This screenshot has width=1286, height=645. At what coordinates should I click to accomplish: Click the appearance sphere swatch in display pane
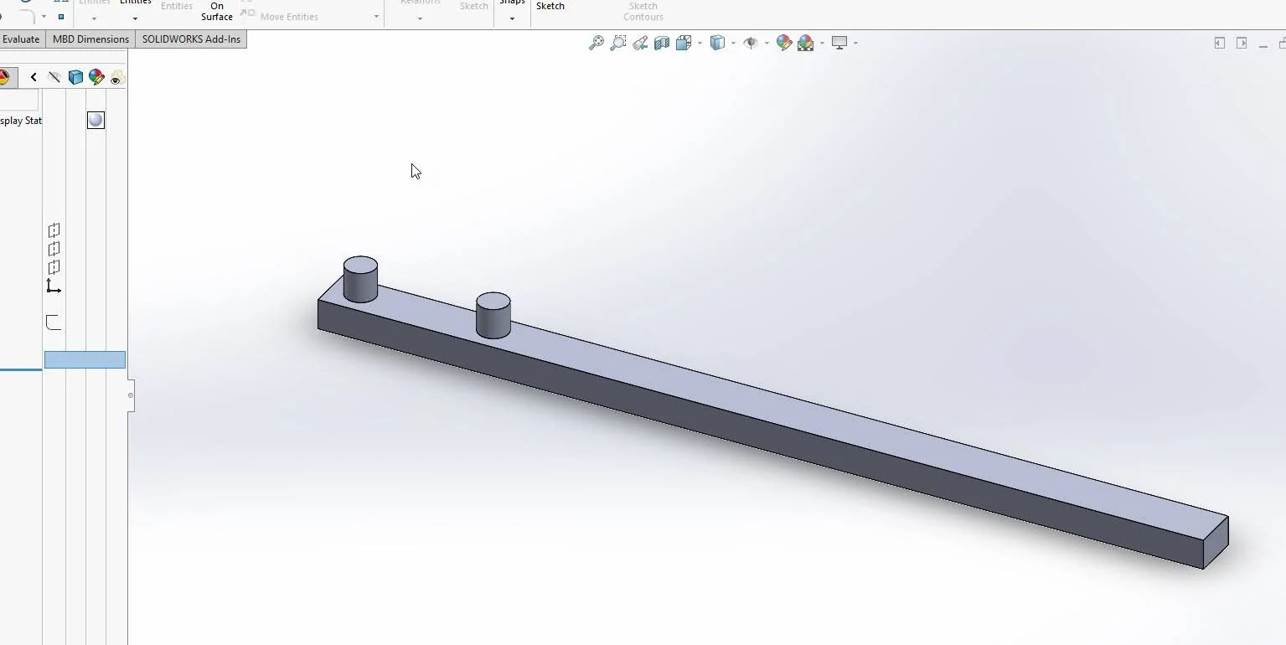click(96, 120)
